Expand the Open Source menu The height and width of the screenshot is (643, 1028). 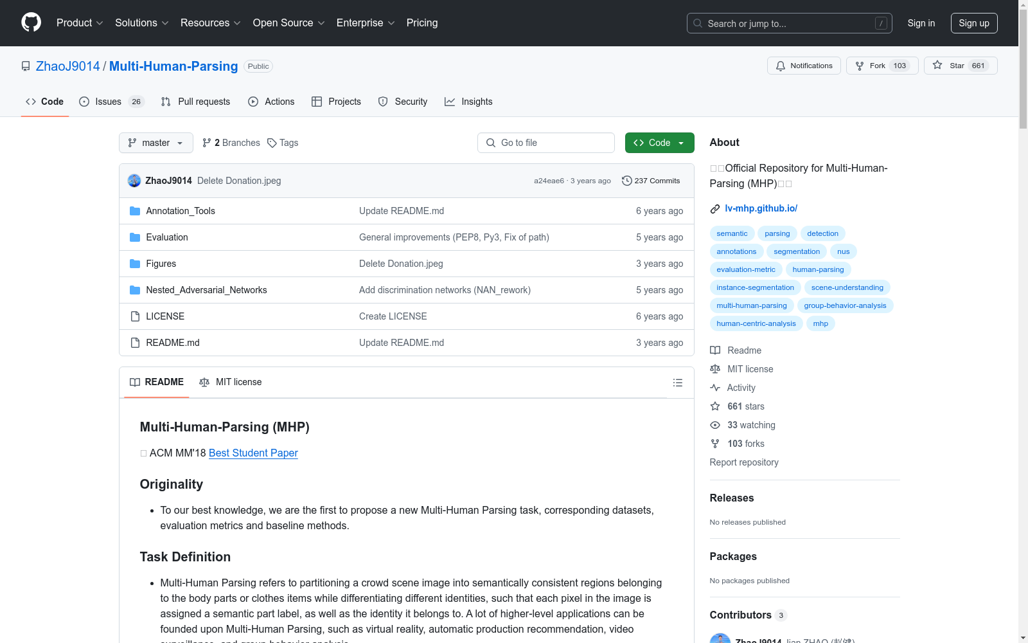coord(289,23)
